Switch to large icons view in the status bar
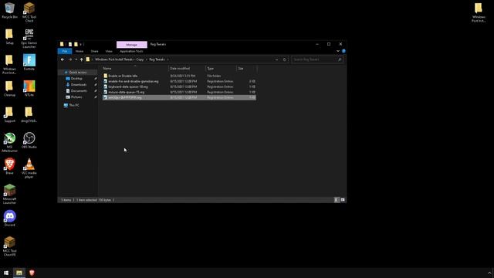The image size is (494, 278). click(x=343, y=200)
